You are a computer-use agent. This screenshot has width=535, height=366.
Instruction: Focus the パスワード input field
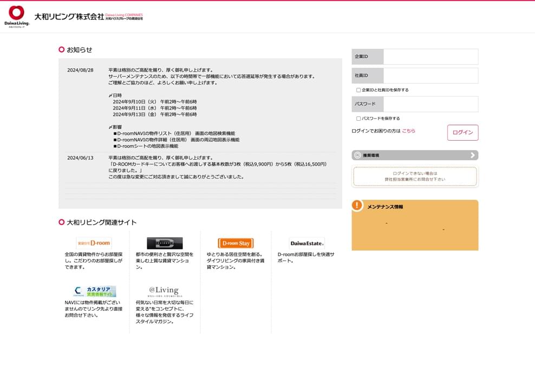(x=430, y=104)
